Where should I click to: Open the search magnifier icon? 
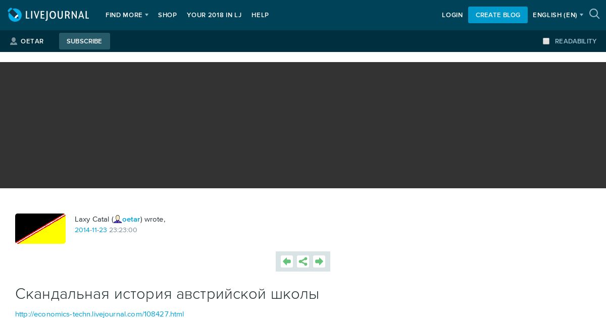[x=594, y=14]
